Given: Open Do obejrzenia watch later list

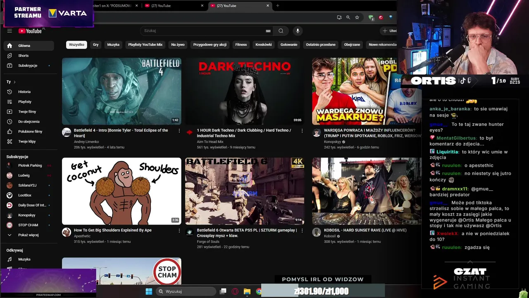Looking at the screenshot, I should 29,121.
